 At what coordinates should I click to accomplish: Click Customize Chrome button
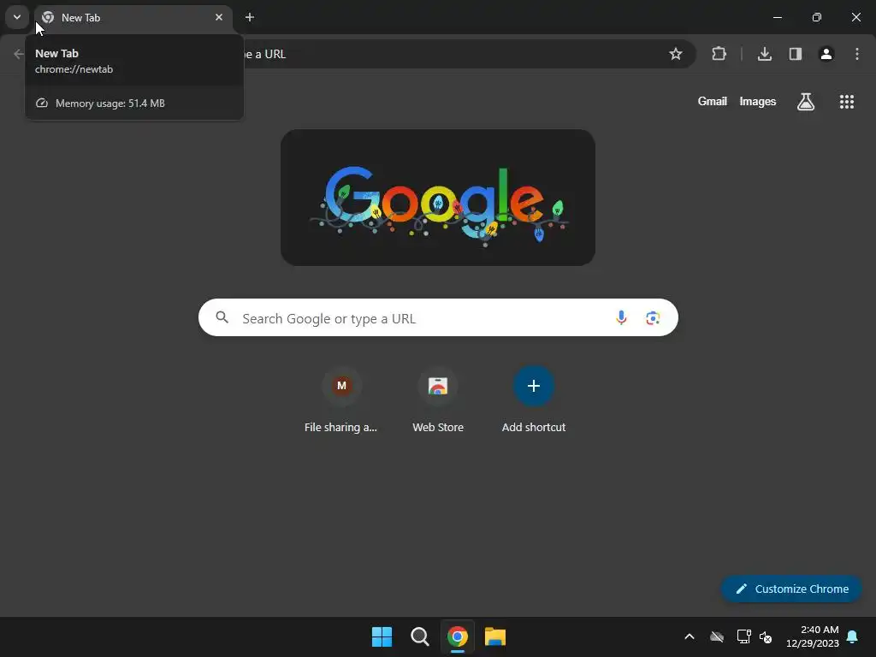click(791, 589)
